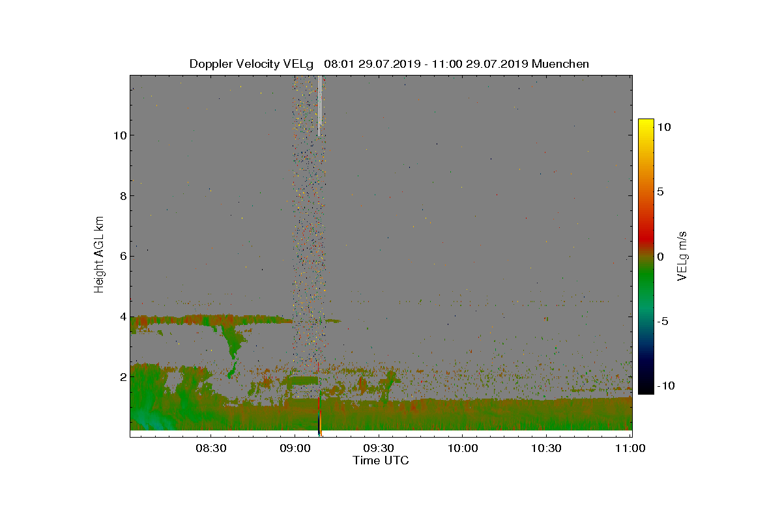Click the '10:00' time axis label
782x521 pixels.
click(463, 448)
